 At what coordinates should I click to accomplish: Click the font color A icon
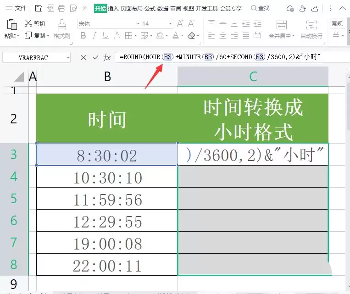pos(176,35)
